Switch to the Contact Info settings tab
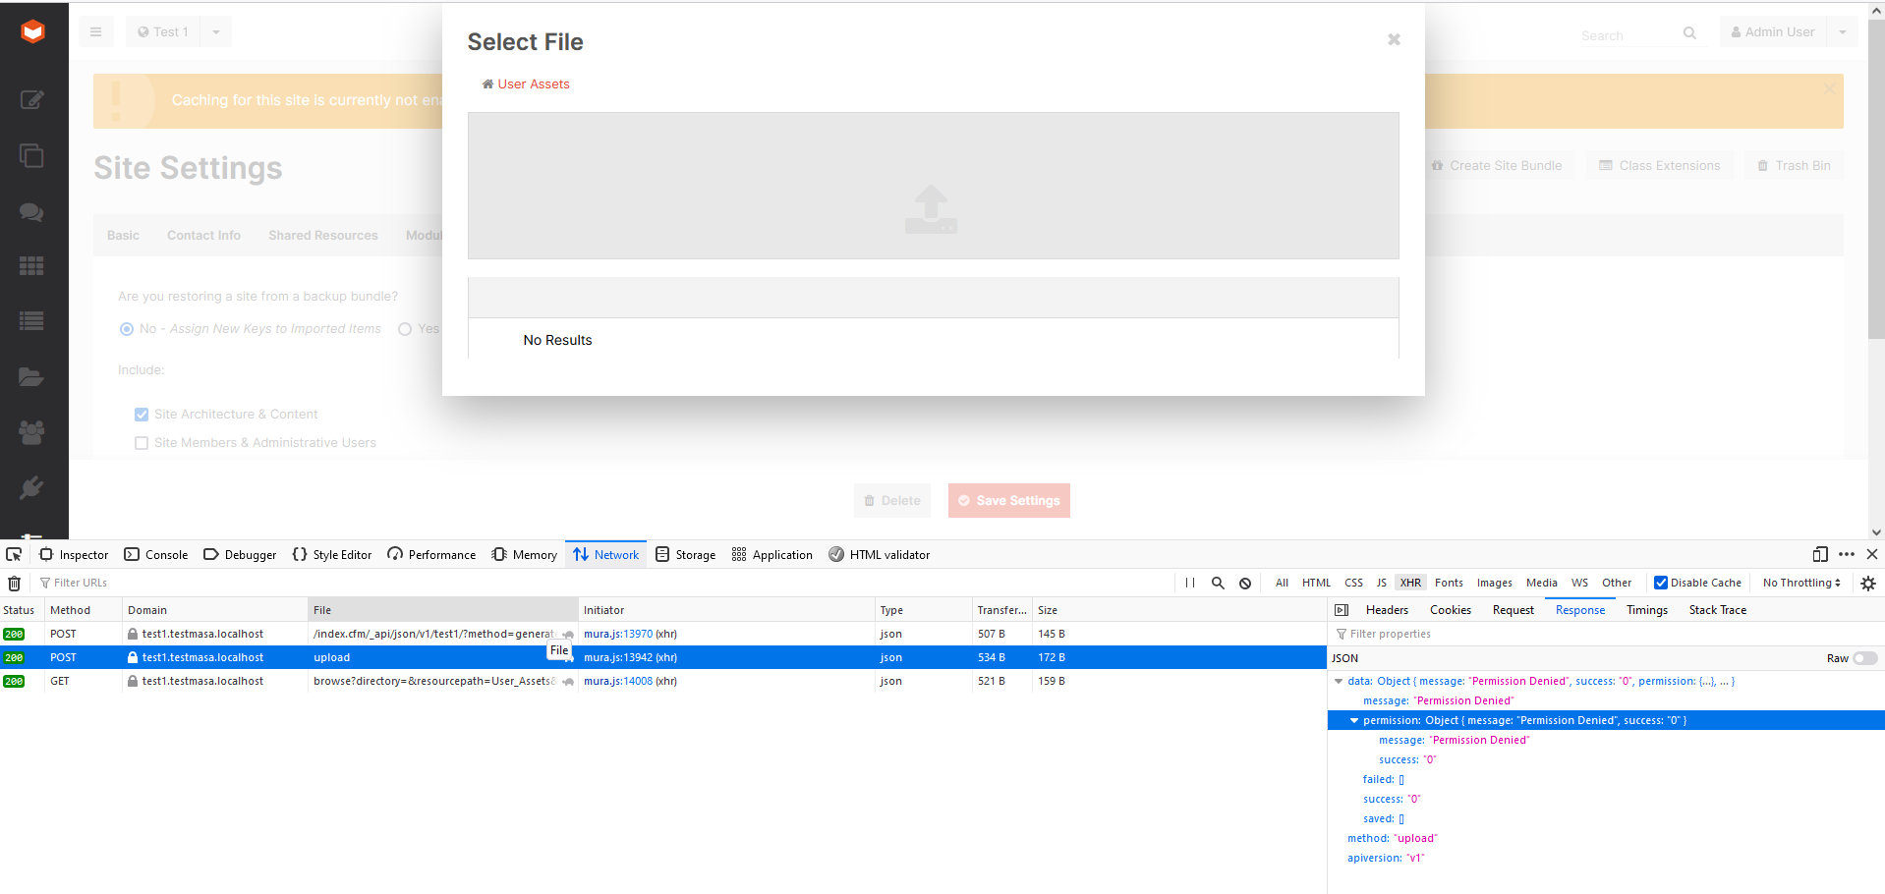 tap(203, 236)
